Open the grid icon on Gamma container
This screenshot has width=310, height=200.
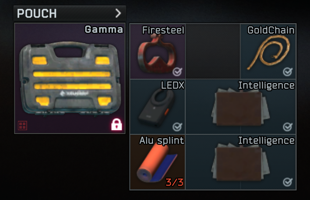pos(22,126)
